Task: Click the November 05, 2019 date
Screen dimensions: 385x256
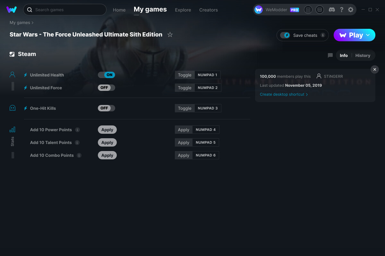Action: [304, 85]
